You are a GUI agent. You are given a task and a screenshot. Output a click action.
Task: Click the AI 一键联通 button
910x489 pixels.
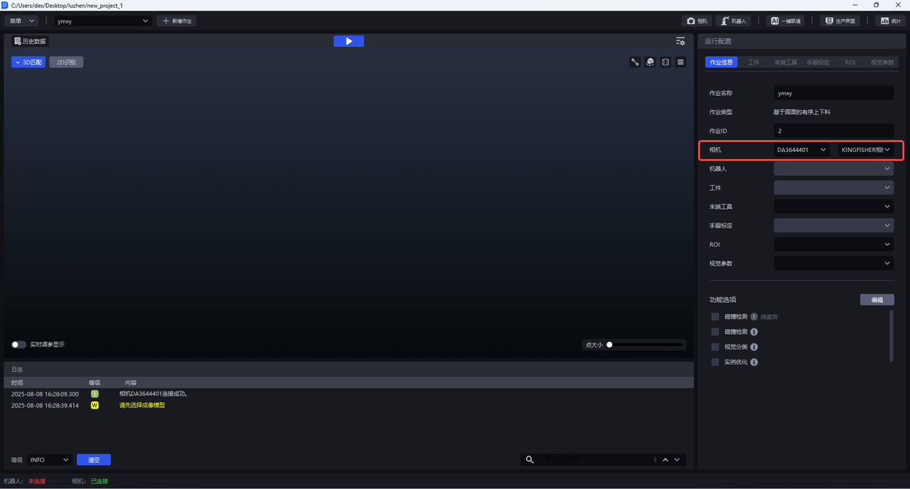pyautogui.click(x=786, y=21)
